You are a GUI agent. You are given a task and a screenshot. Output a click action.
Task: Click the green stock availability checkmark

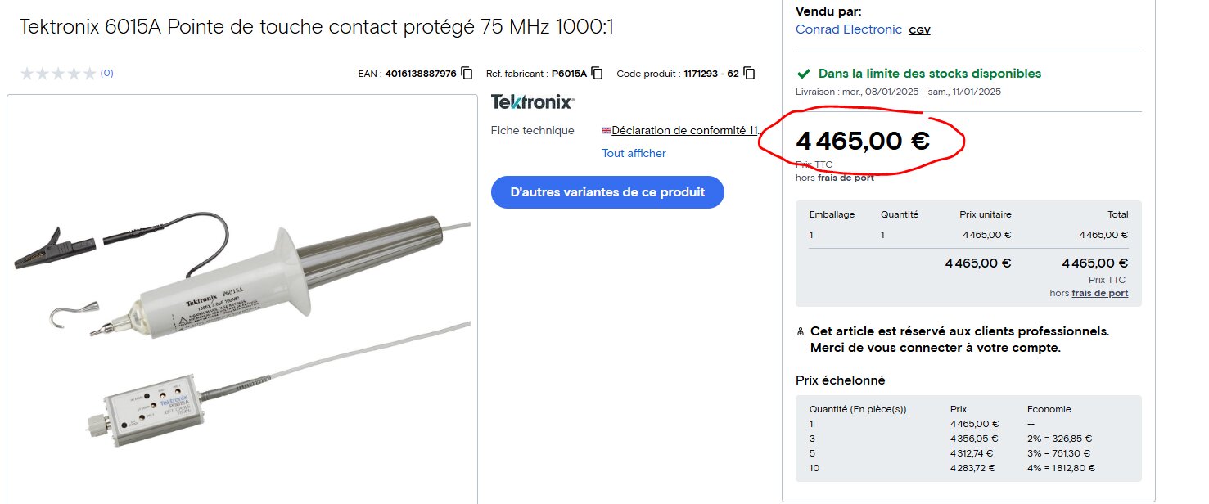tap(805, 74)
